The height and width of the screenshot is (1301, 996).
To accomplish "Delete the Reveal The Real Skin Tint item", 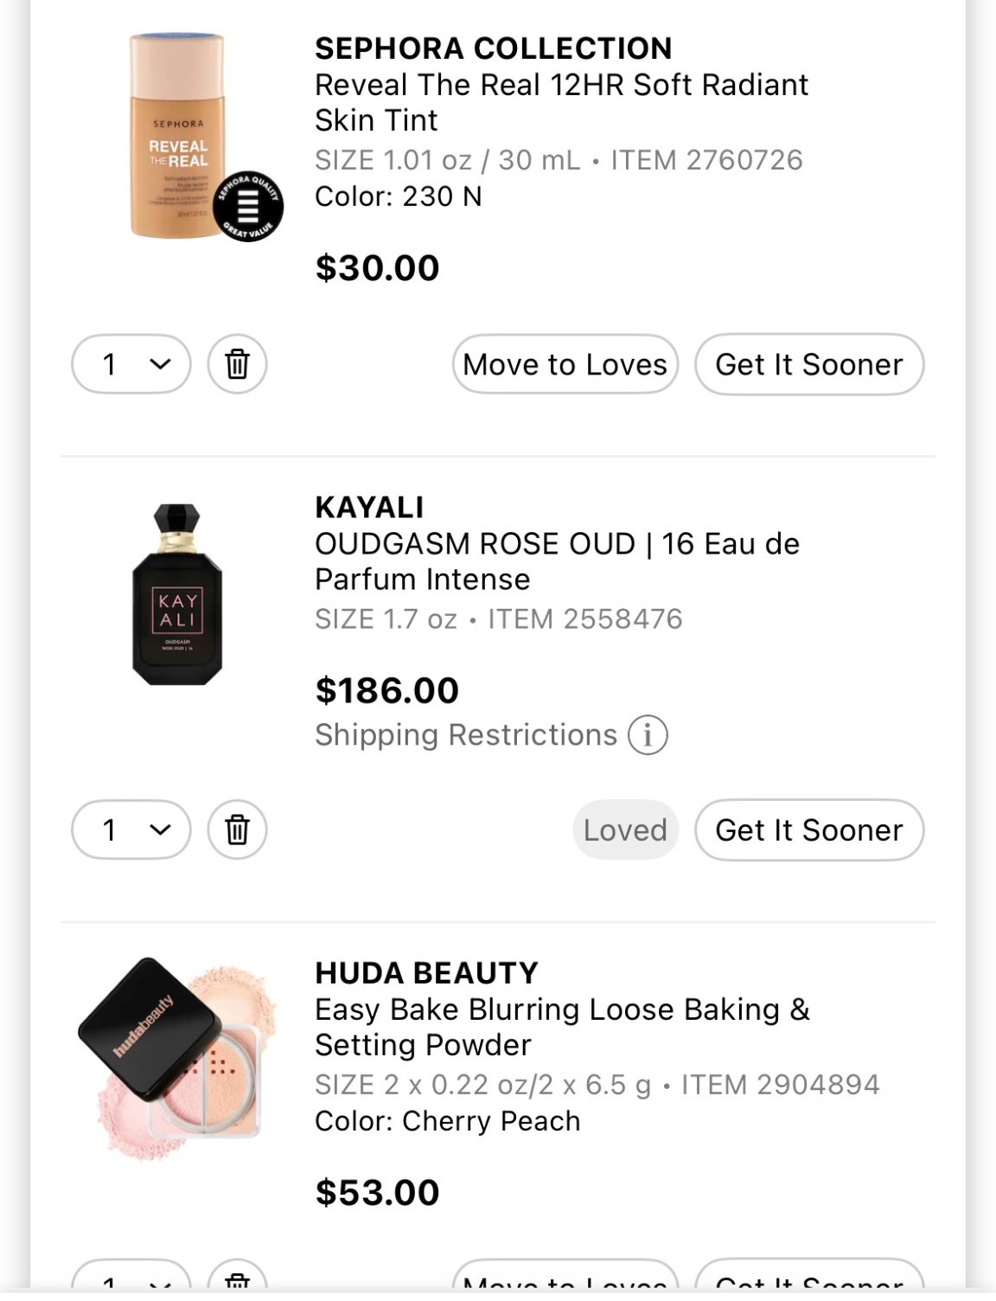I will 237,364.
